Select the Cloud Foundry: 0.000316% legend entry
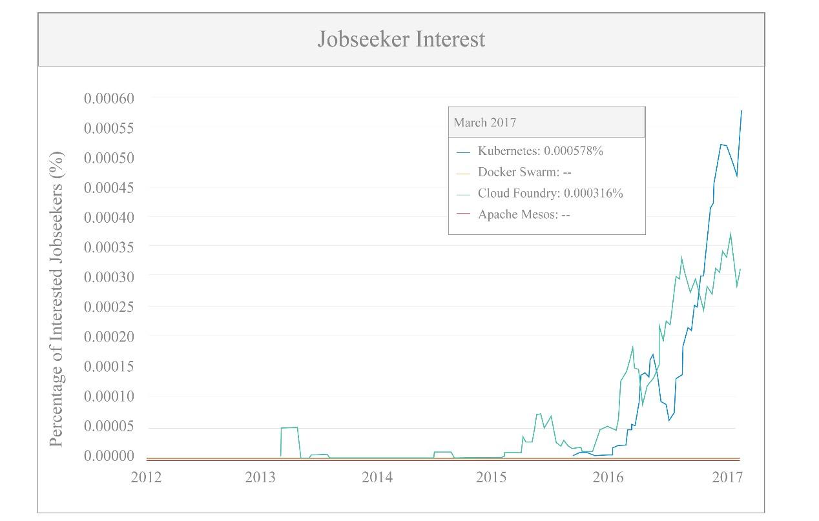The width and height of the screenshot is (819, 521). point(550,194)
